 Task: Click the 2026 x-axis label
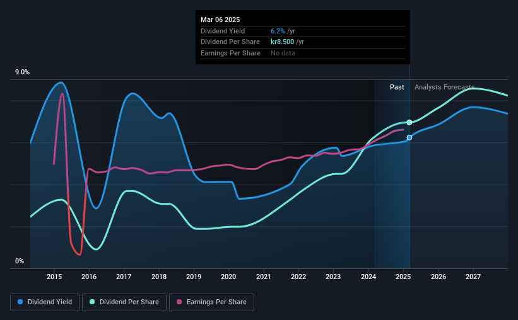(439, 277)
